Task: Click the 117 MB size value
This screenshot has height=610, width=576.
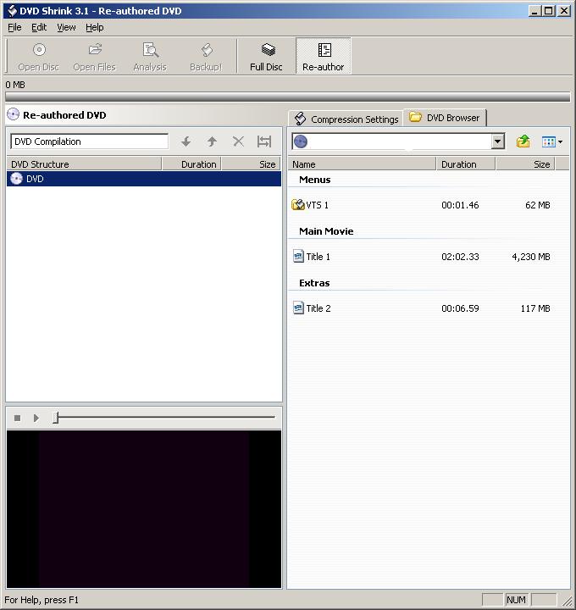Action: click(535, 308)
